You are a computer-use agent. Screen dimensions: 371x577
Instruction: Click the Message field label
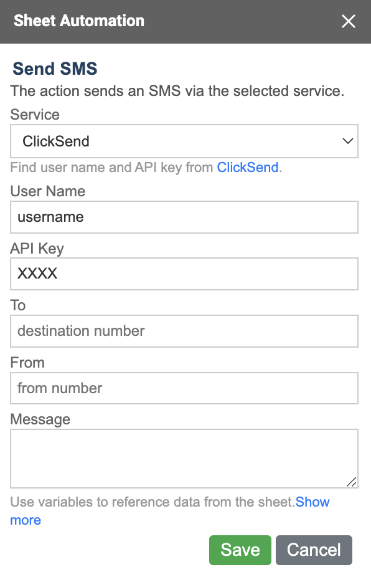pos(40,419)
